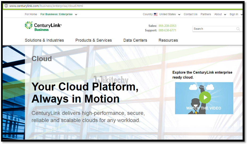Click the Cloud page heading
The image size is (248, 145).
click(x=42, y=59)
